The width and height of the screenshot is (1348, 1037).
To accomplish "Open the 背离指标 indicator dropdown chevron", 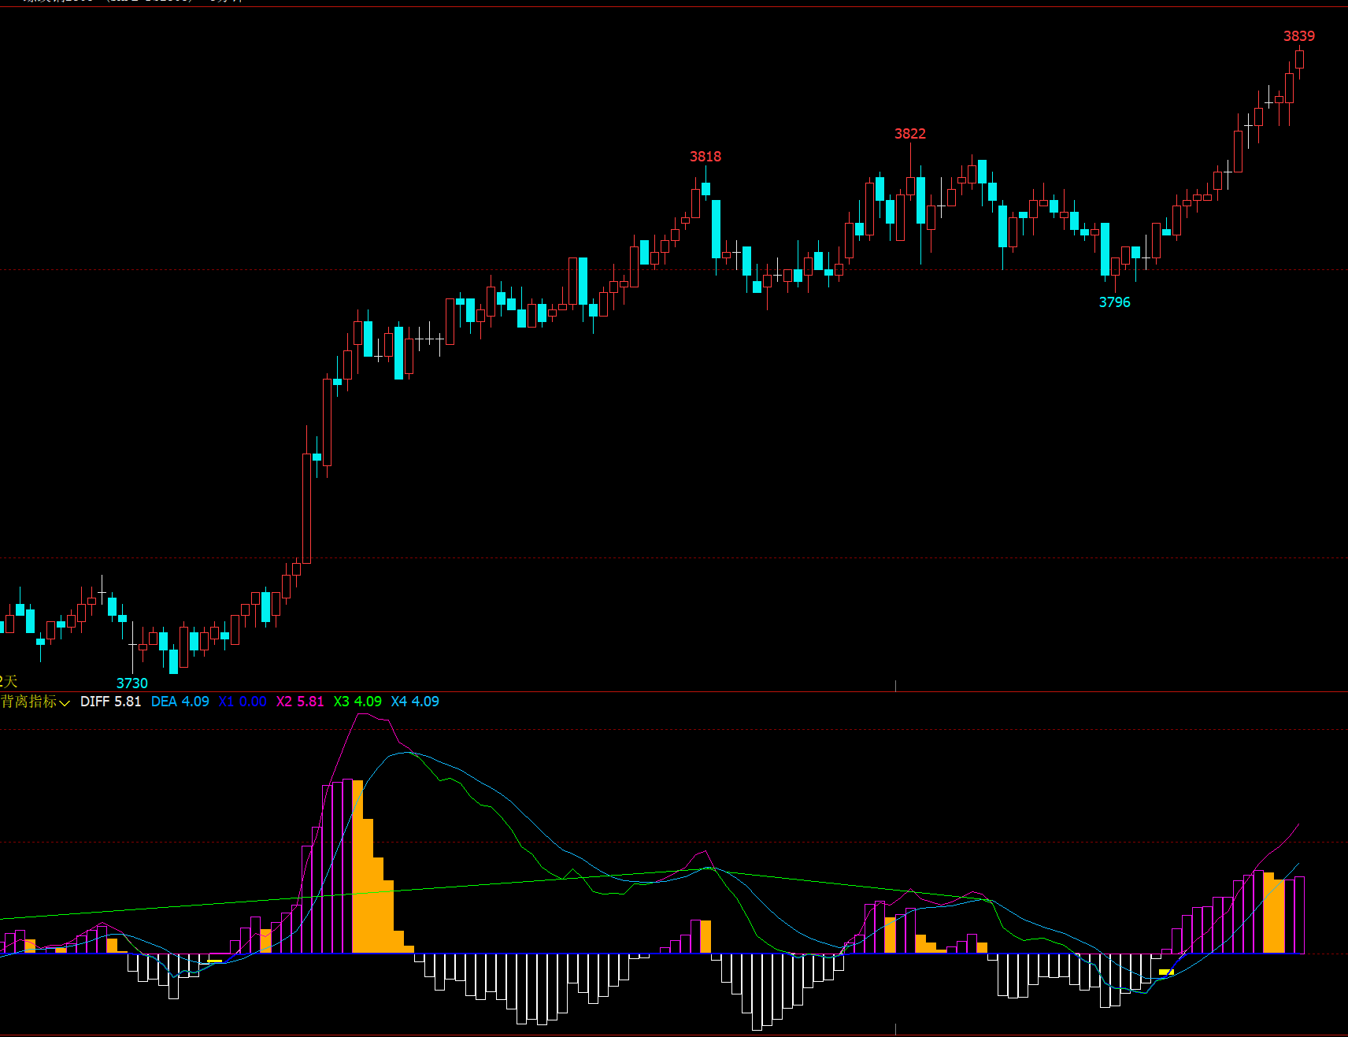I will coord(65,702).
